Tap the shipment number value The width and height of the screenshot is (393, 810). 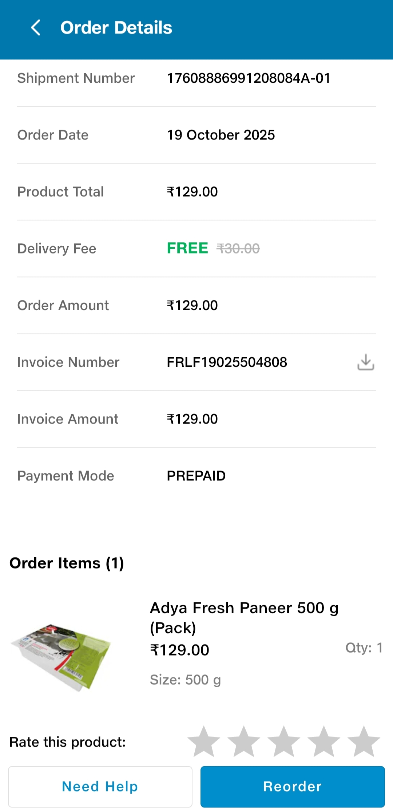(249, 78)
